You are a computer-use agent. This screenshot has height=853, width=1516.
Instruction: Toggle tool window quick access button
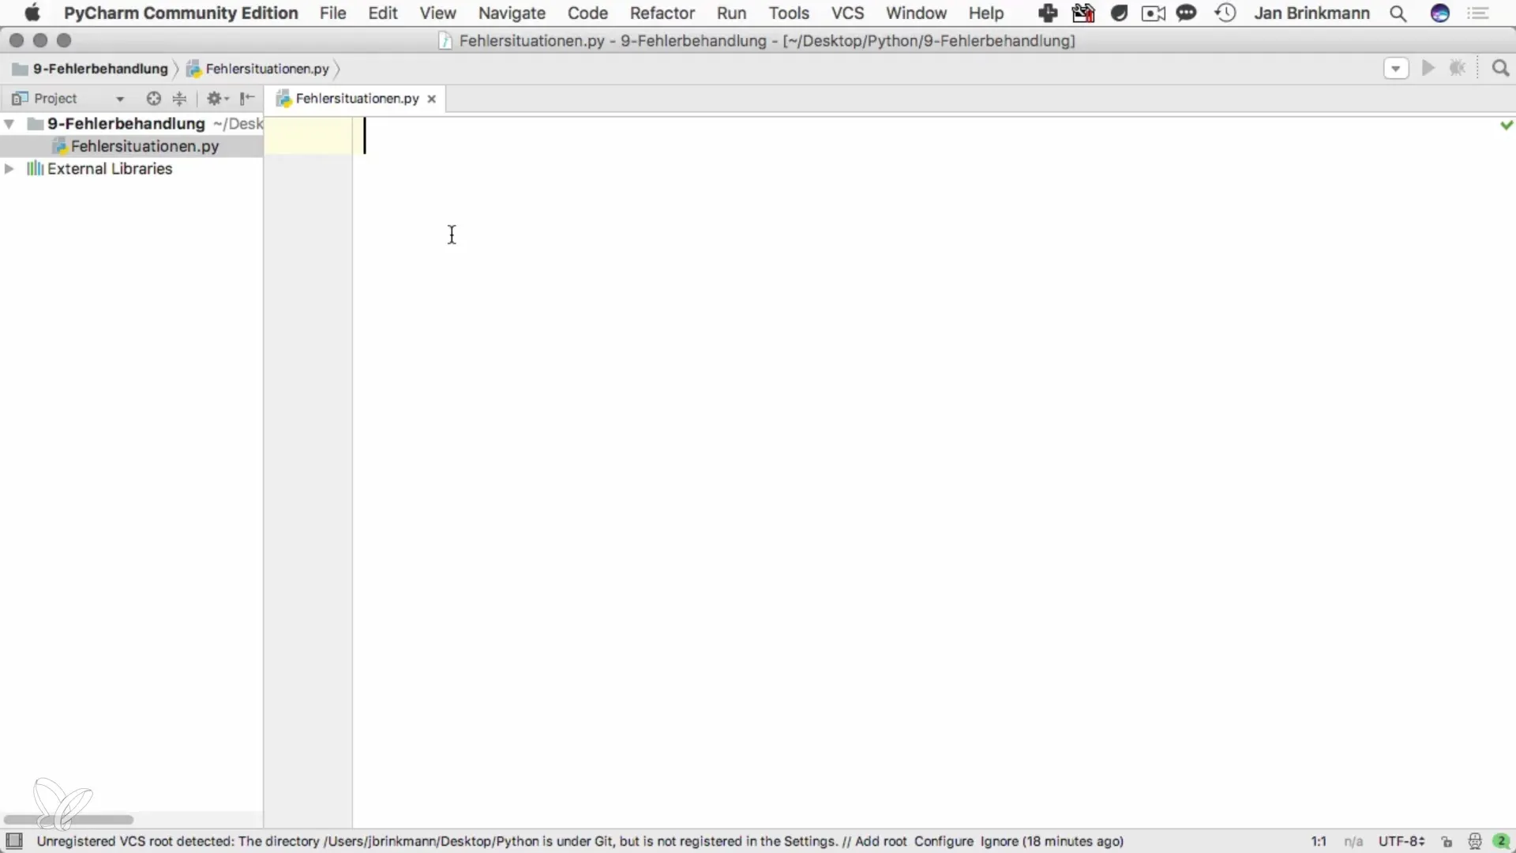pyautogui.click(x=14, y=841)
